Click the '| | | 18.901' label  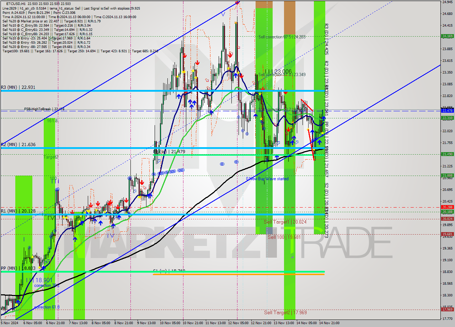click(x=39, y=280)
